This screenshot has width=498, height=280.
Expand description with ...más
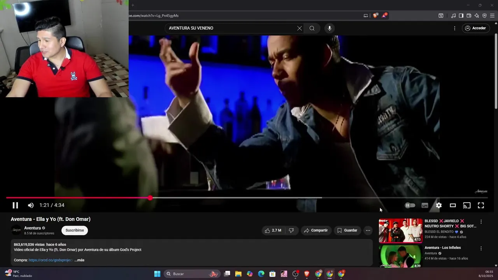click(x=79, y=260)
